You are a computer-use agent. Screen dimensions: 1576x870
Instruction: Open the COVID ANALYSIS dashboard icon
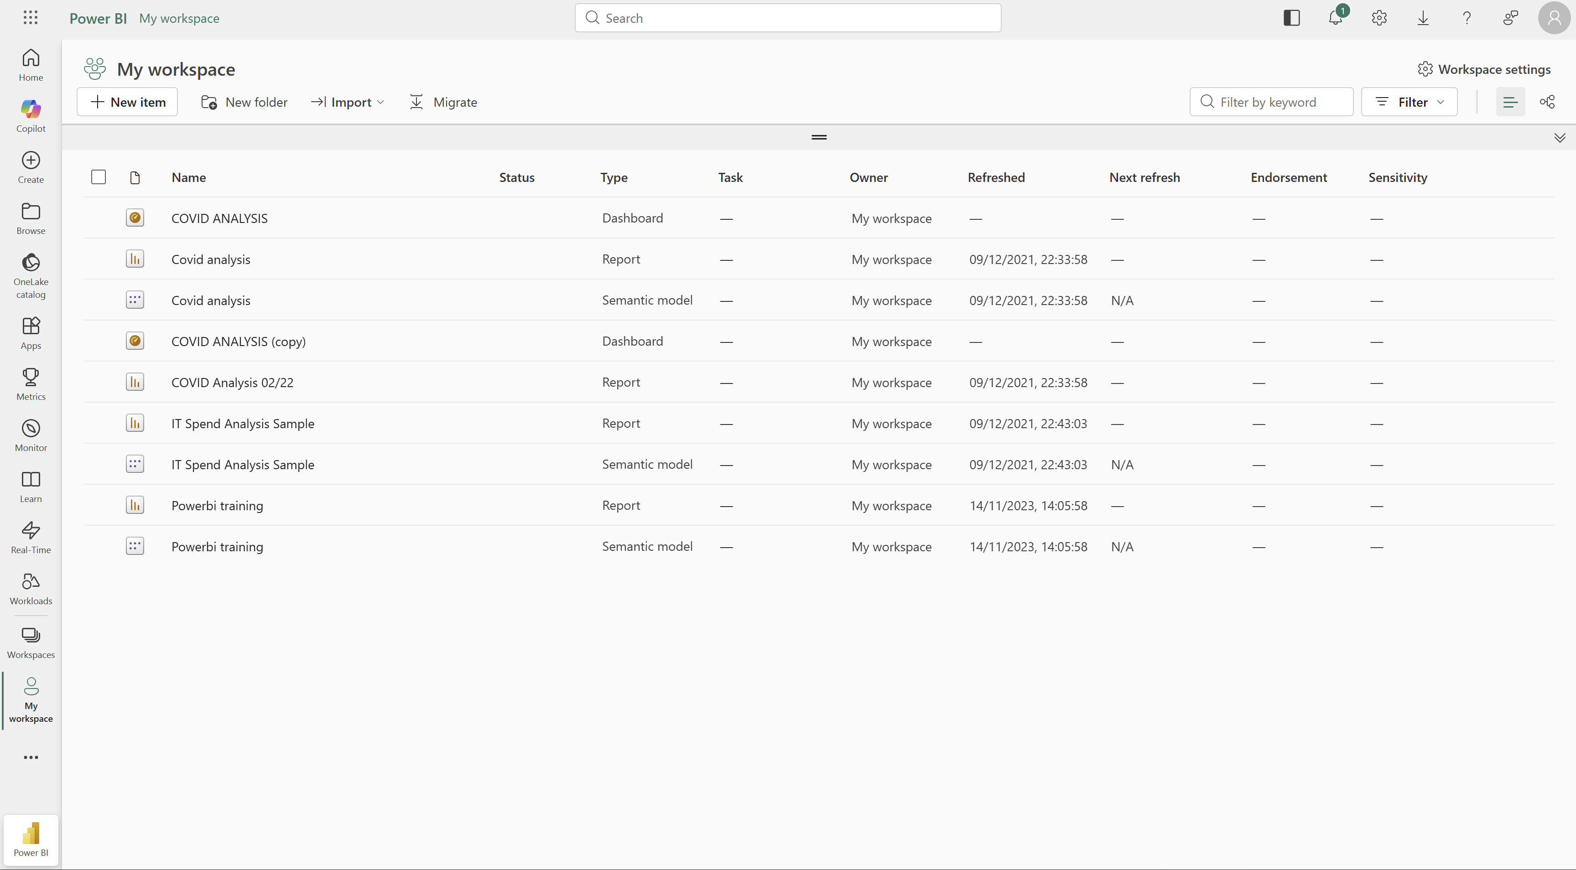(x=135, y=217)
